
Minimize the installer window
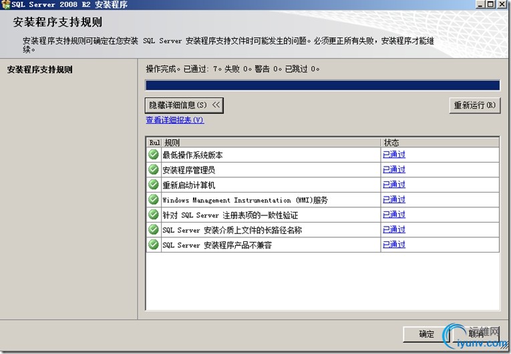(x=480, y=4)
